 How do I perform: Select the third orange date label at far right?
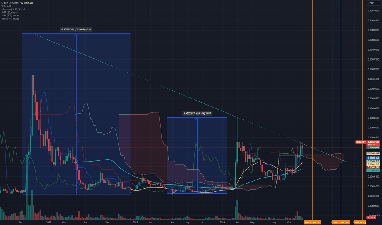coord(360,222)
